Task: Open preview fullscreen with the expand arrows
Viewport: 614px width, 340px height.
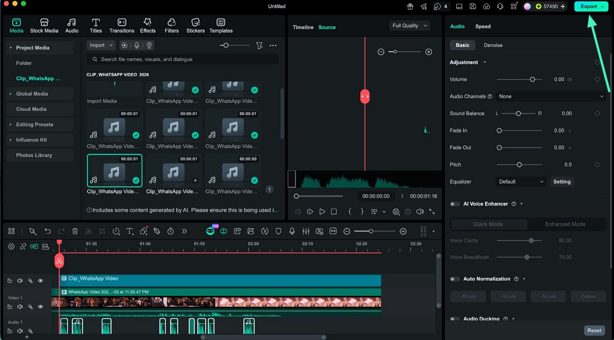Action: click(432, 212)
